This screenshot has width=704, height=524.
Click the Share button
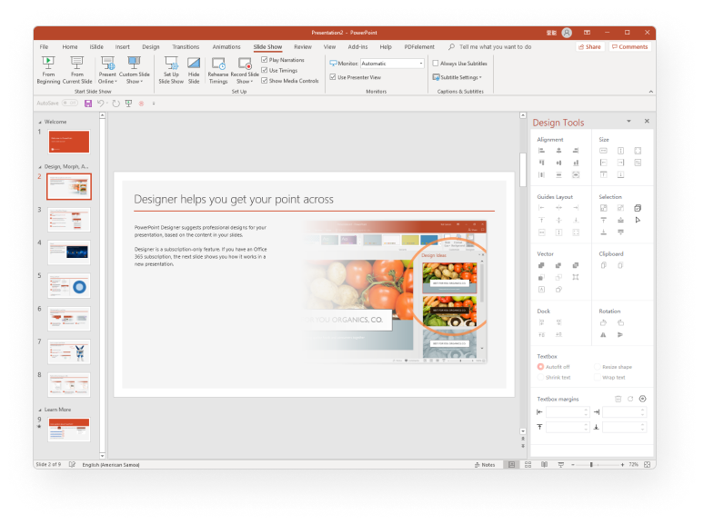[x=590, y=46]
